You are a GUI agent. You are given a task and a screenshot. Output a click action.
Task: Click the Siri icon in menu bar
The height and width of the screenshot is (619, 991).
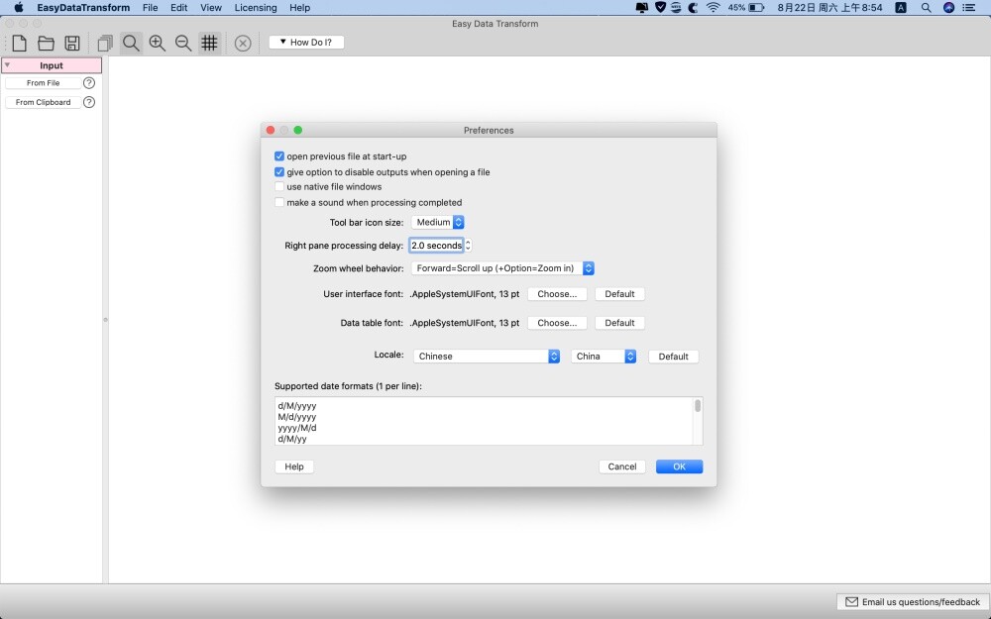(x=948, y=8)
